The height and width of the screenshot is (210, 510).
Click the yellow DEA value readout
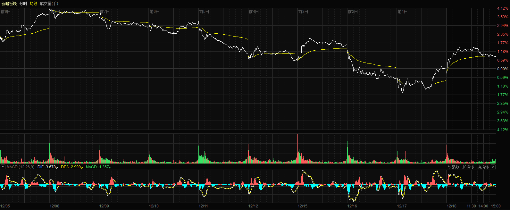72,167
